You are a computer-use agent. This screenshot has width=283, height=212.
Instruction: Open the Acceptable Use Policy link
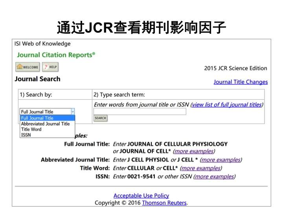coord(141,196)
